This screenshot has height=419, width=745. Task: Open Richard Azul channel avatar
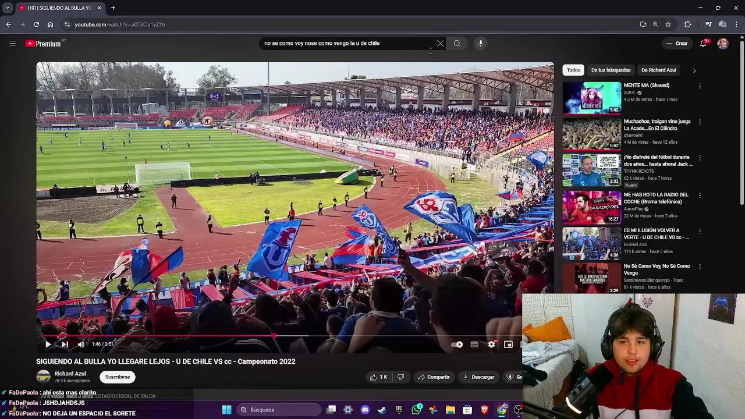click(x=43, y=377)
